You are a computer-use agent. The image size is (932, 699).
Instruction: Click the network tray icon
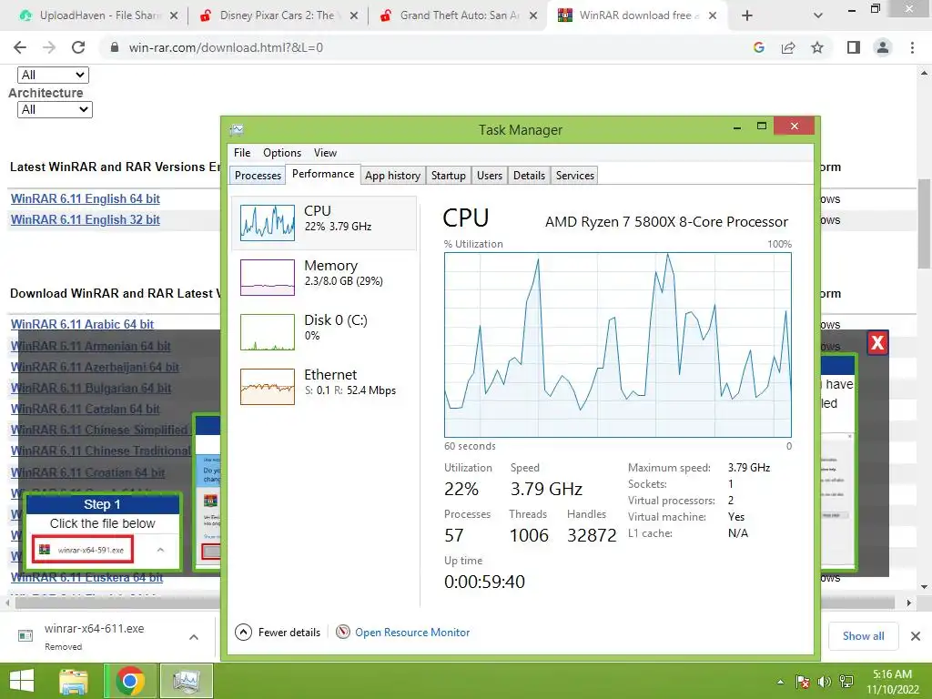click(x=846, y=682)
